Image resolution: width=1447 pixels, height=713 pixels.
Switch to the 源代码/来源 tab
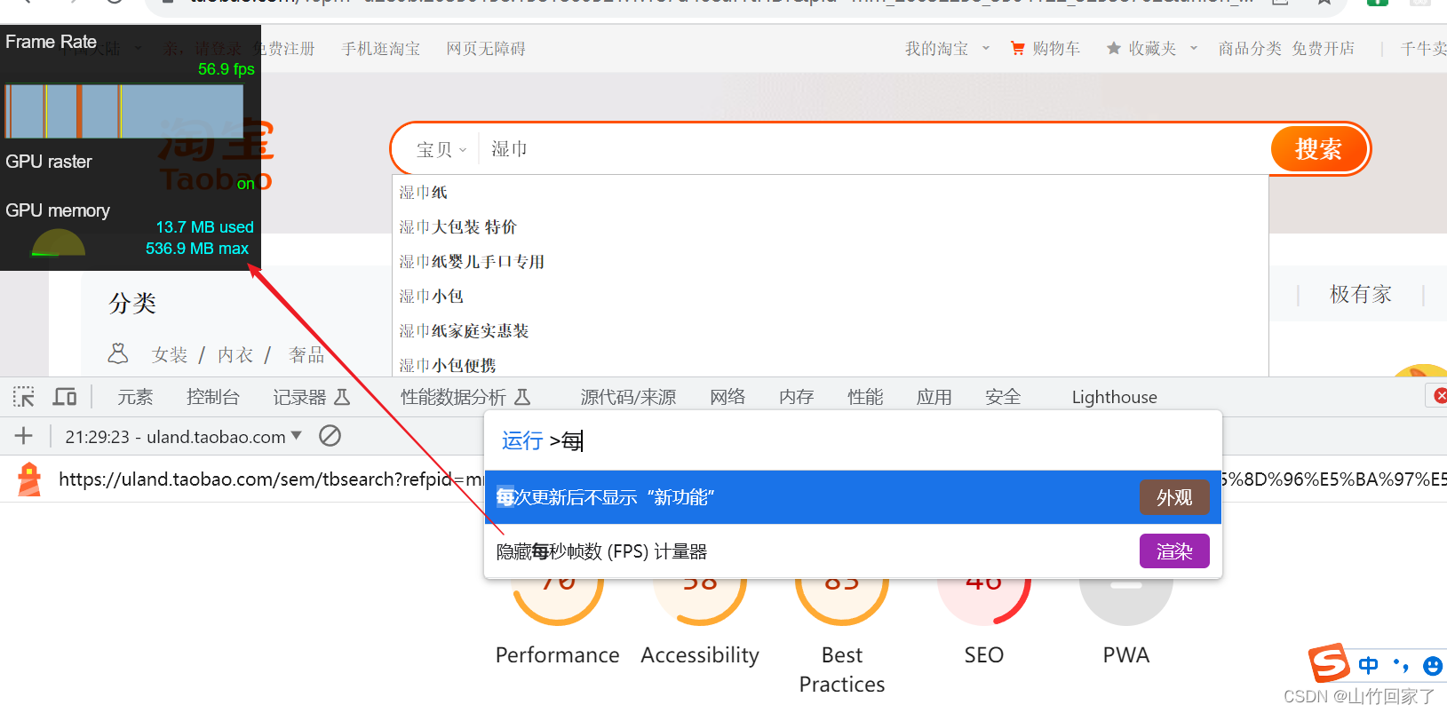628,397
